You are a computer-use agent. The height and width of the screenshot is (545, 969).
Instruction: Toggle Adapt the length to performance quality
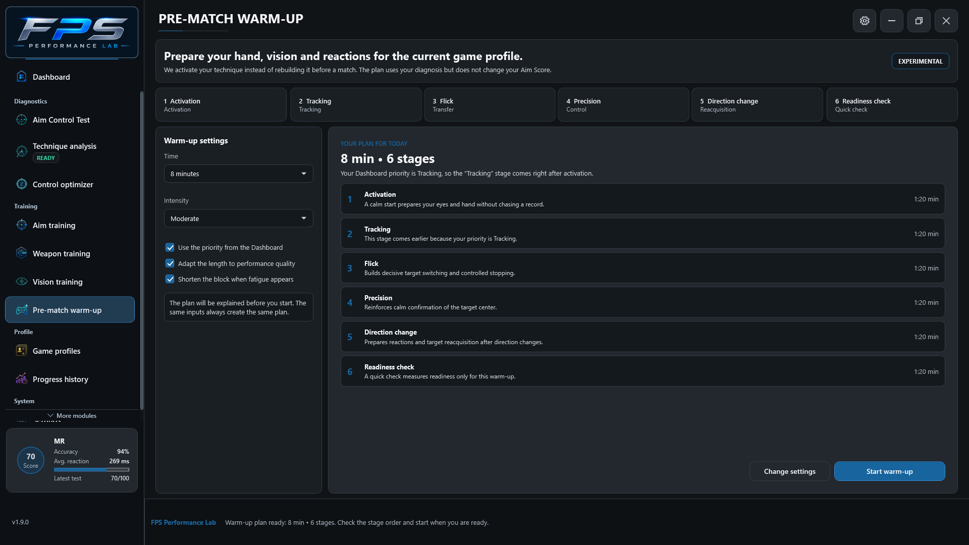tap(170, 263)
